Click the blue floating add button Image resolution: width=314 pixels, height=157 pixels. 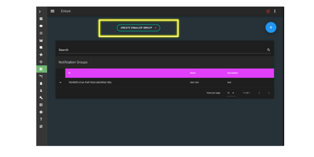pyautogui.click(x=271, y=28)
